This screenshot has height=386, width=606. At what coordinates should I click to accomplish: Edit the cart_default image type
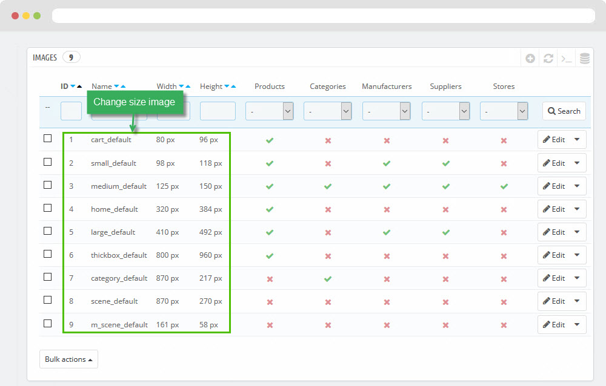554,140
